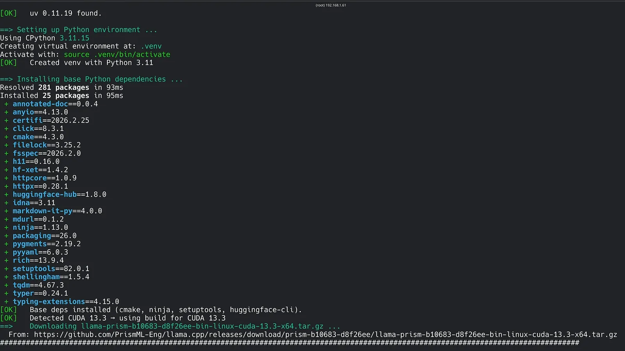625x351 pixels.
Task: Click the '.venv' path in the Creating virtual environment line
Action: 151,46
